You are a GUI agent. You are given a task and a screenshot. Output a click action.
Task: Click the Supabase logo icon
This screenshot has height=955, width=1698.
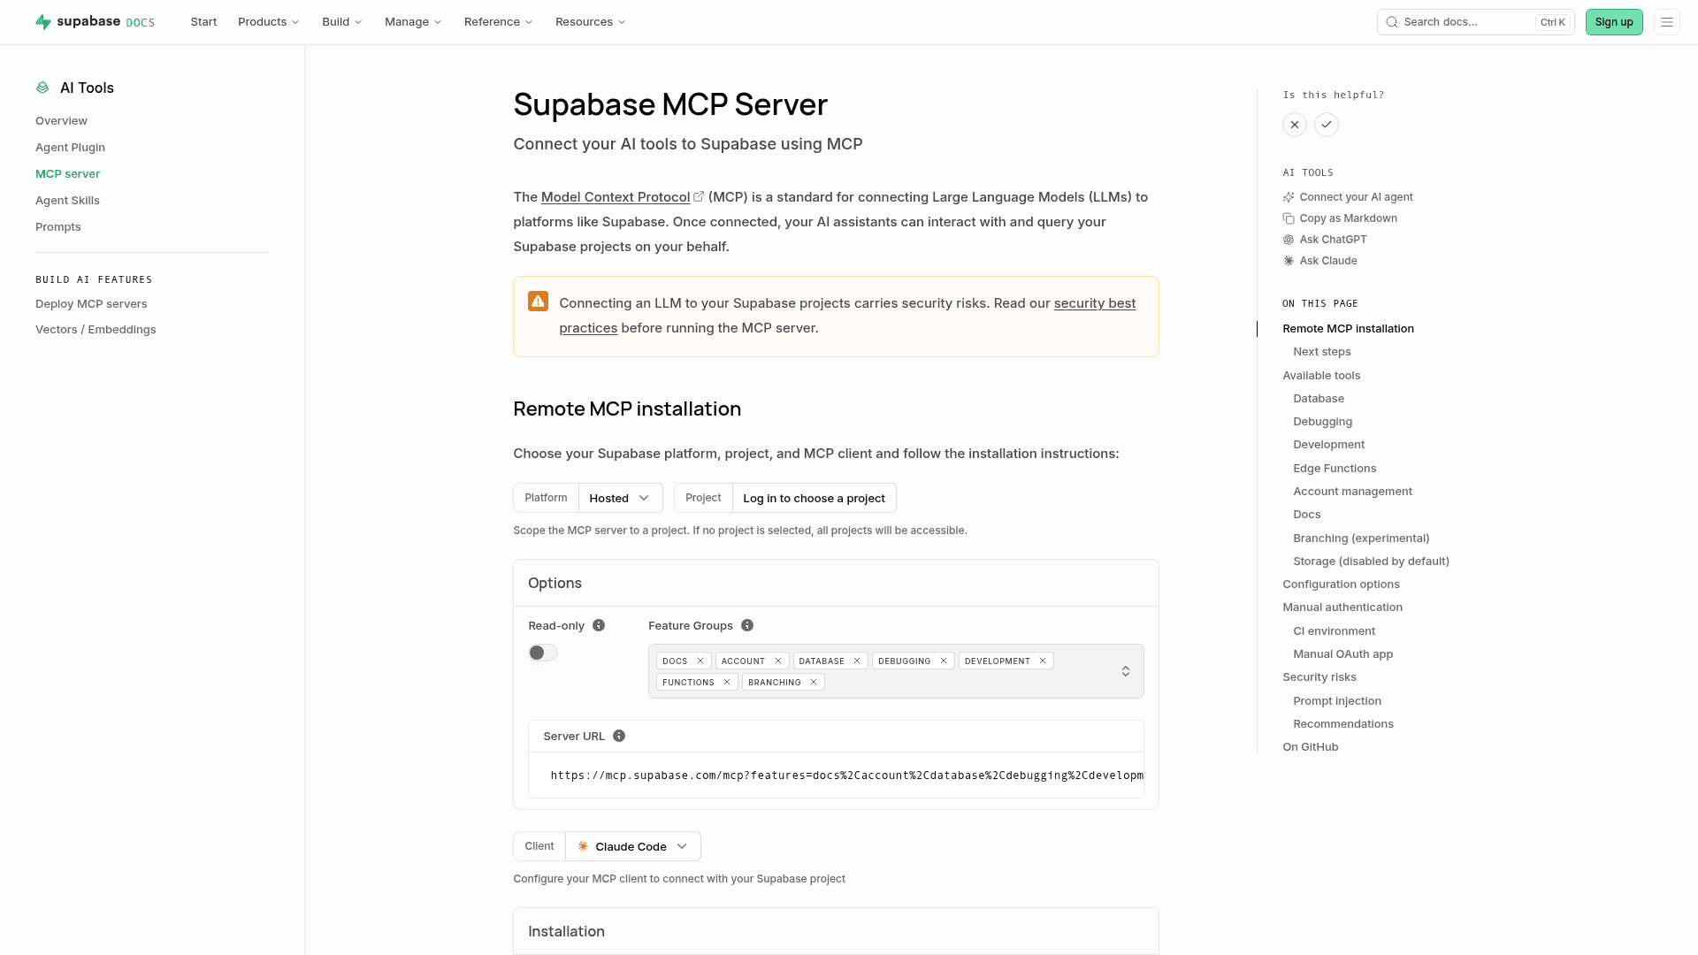click(x=42, y=22)
